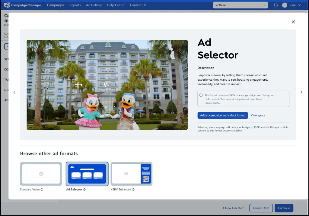Click the Description heading text

206,68
